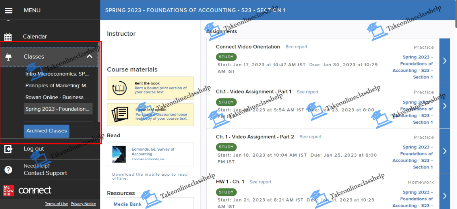457x209 pixels.
Task: Open Media Bank resource link
Action: point(128,204)
